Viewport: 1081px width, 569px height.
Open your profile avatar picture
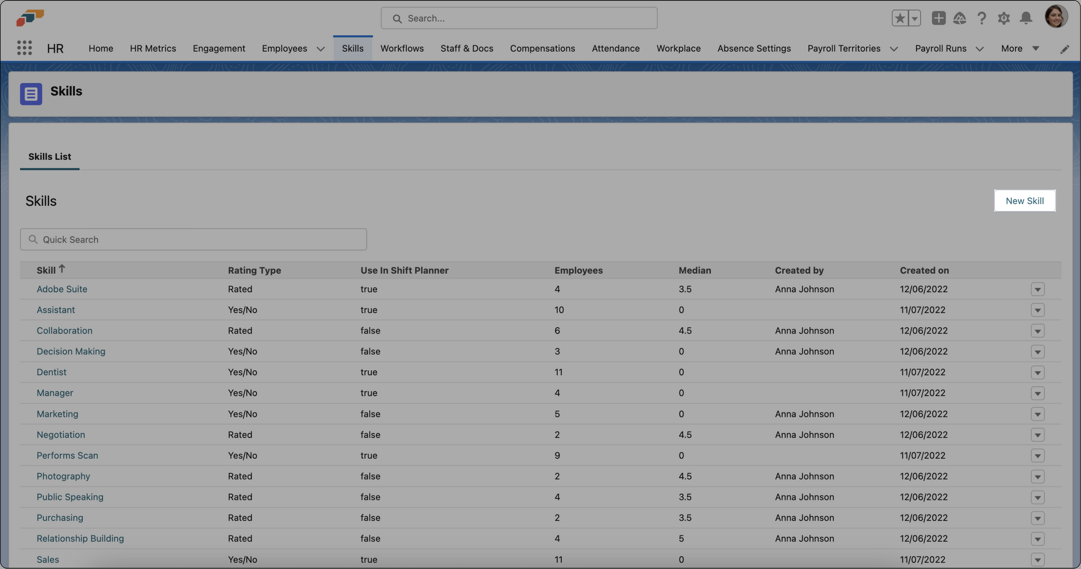coord(1057,16)
